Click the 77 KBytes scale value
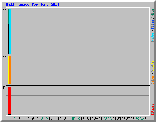Screen dimensions: 156x122 (x=5, y=88)
